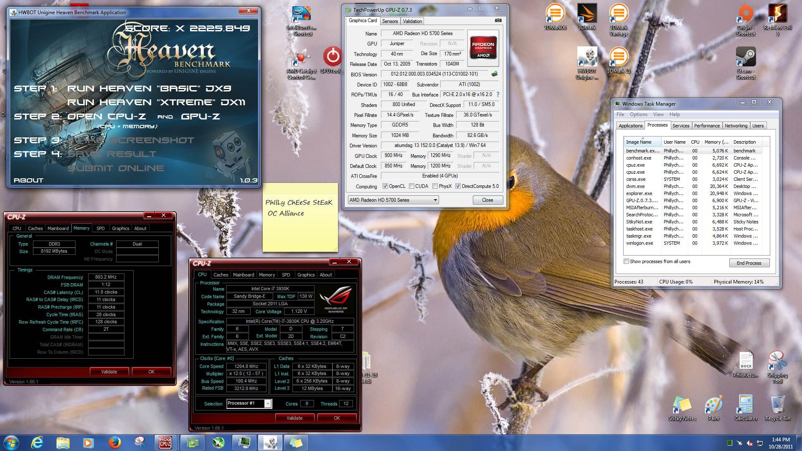
Task: Click Run Heaven Basic DX9 step
Action: coord(149,89)
